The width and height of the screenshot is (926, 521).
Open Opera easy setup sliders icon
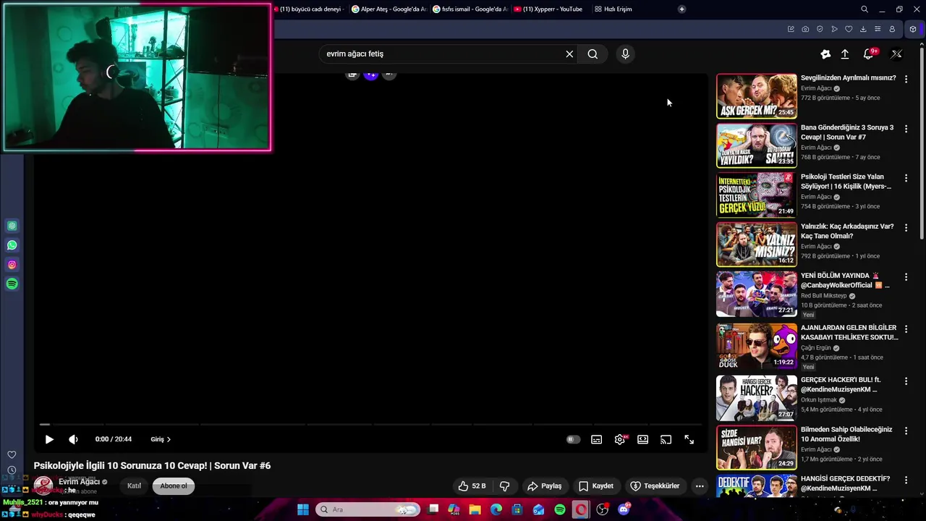click(878, 29)
